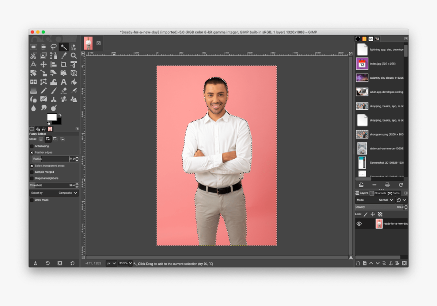Select the Free Select lasso tool
This screenshot has height=306, width=437.
(53, 47)
